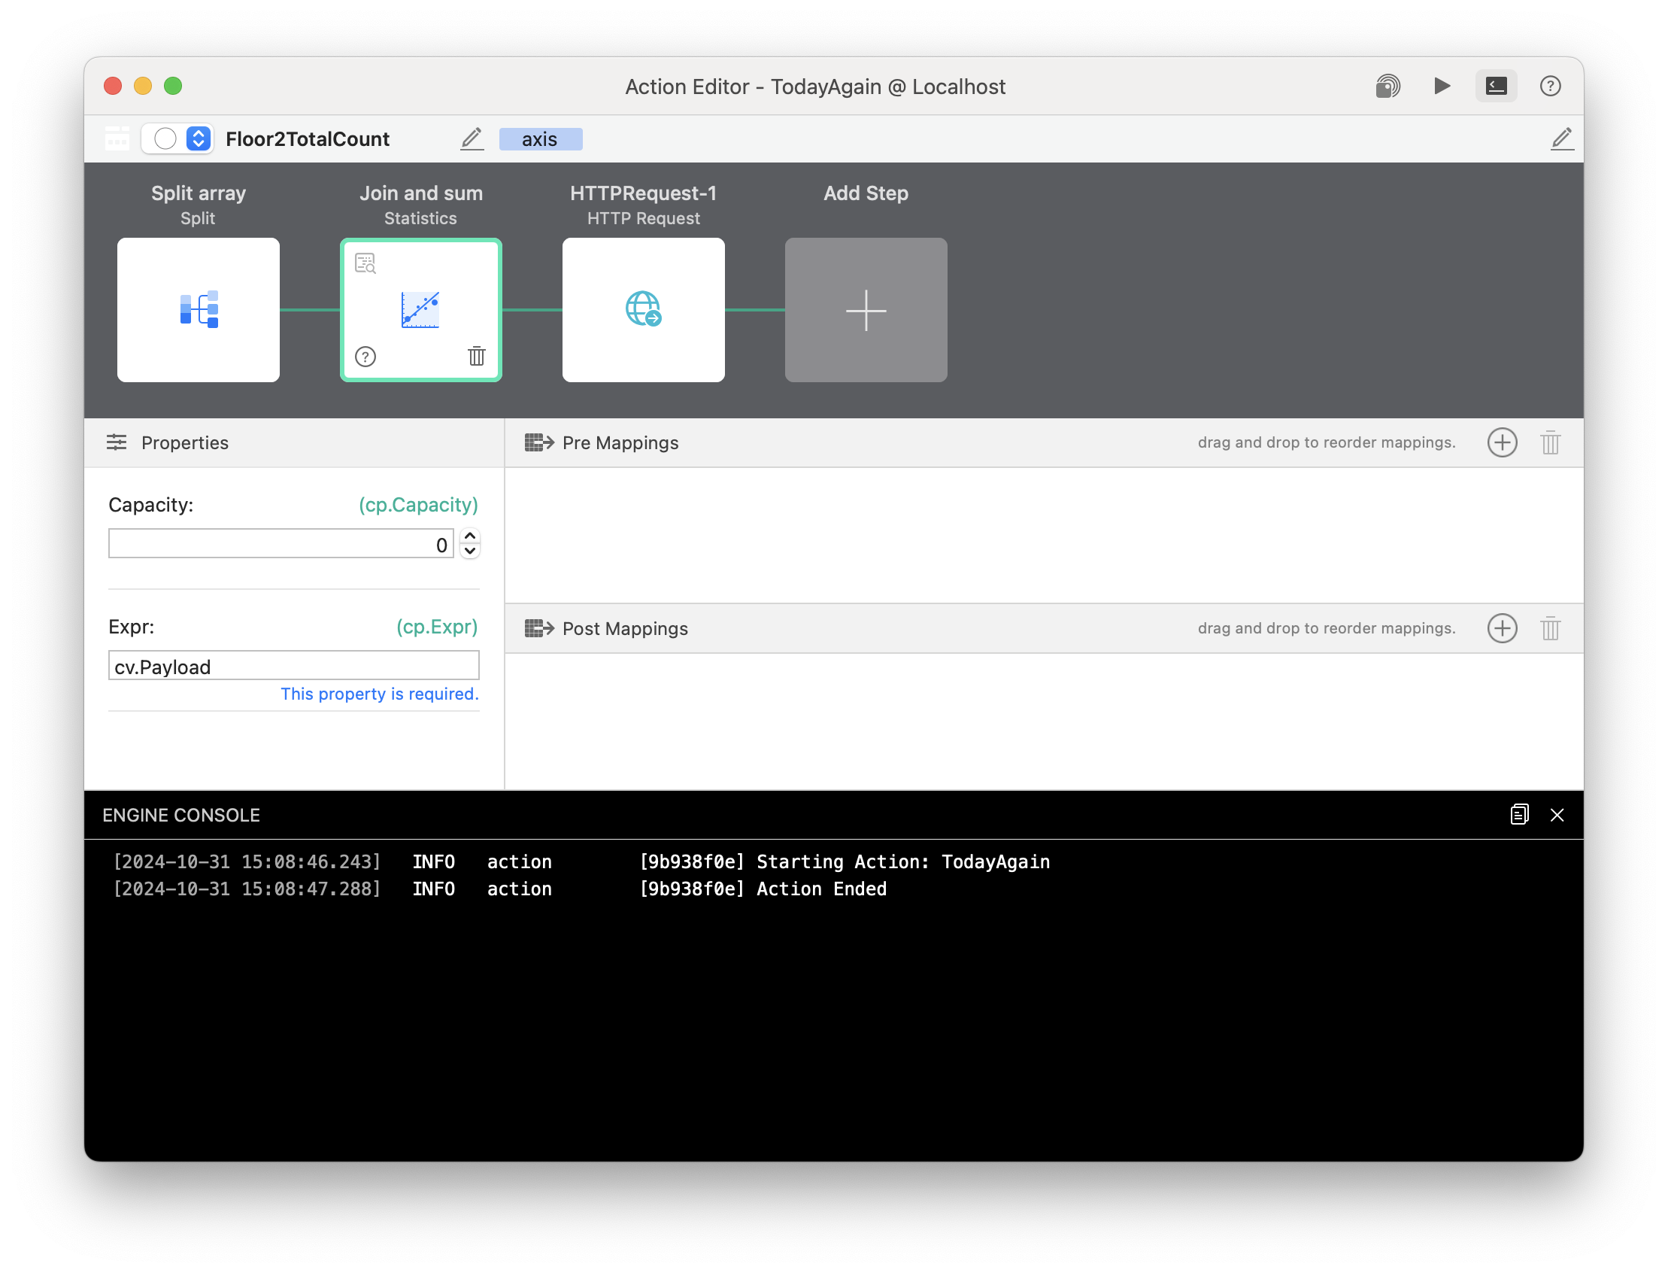Delete the Join and sum step via trash
The image size is (1668, 1273).
[x=477, y=356]
